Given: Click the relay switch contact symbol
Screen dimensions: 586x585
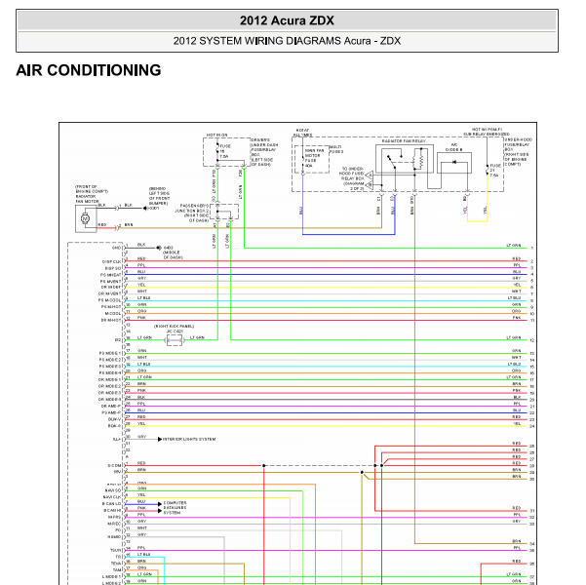Looking at the screenshot, I should [392, 162].
